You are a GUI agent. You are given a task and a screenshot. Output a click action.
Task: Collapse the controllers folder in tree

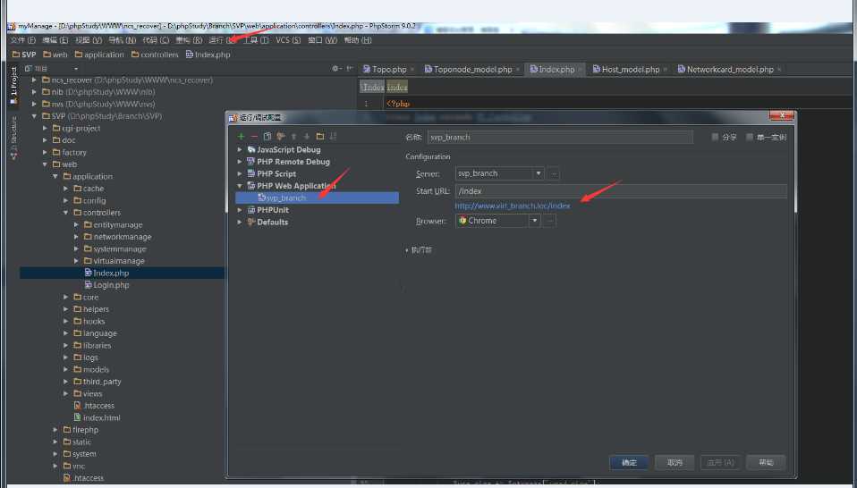pyautogui.click(x=66, y=213)
